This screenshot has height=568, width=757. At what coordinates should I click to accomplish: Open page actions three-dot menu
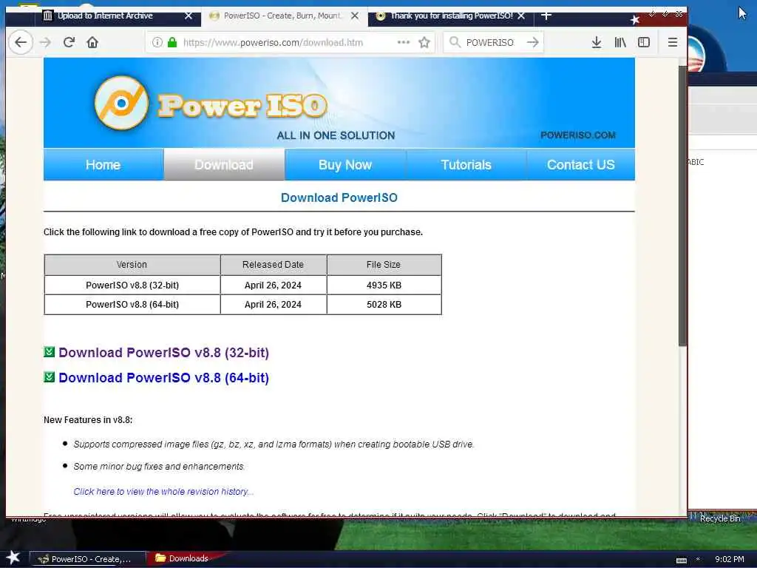[403, 42]
